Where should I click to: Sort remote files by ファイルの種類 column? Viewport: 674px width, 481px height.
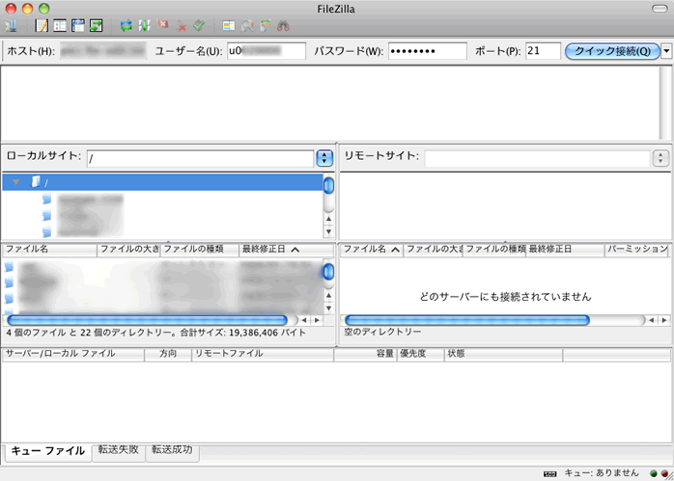pyautogui.click(x=494, y=250)
